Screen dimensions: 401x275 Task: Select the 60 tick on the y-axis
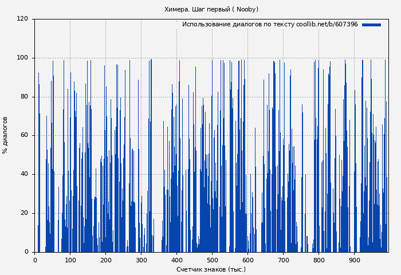24,136
